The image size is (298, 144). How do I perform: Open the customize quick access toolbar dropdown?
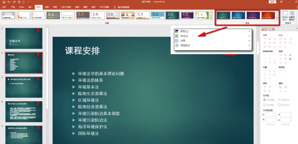[x=28, y=2]
